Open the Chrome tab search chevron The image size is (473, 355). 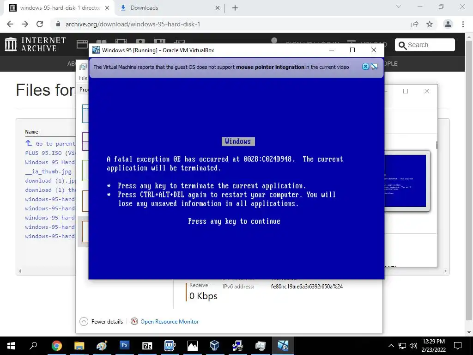[x=399, y=6]
